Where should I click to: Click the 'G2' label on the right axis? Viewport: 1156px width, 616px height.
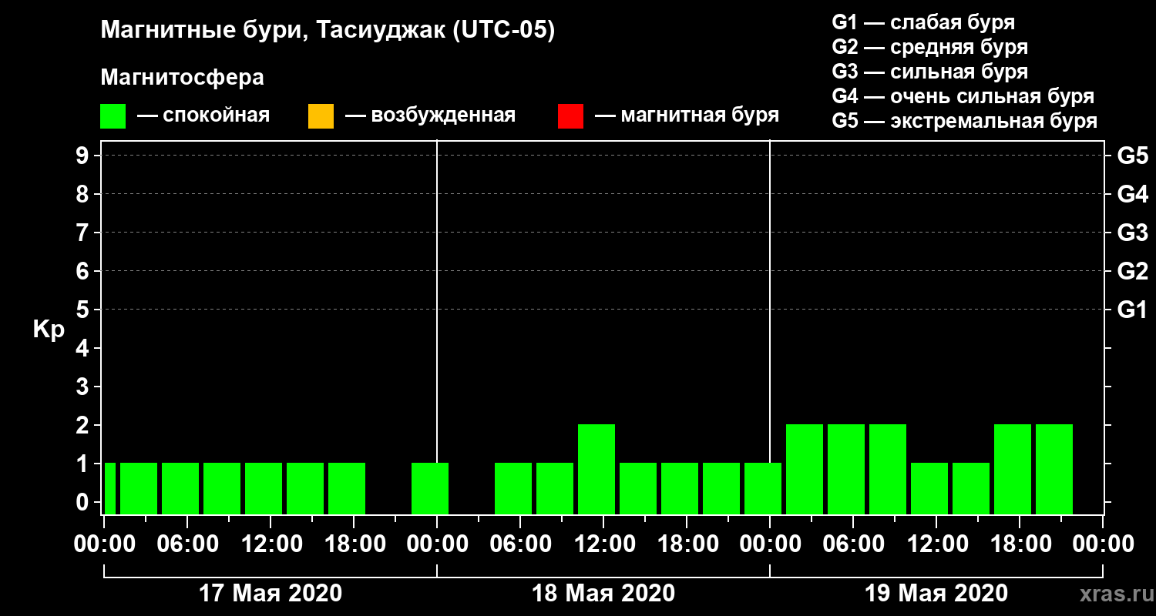[1132, 271]
